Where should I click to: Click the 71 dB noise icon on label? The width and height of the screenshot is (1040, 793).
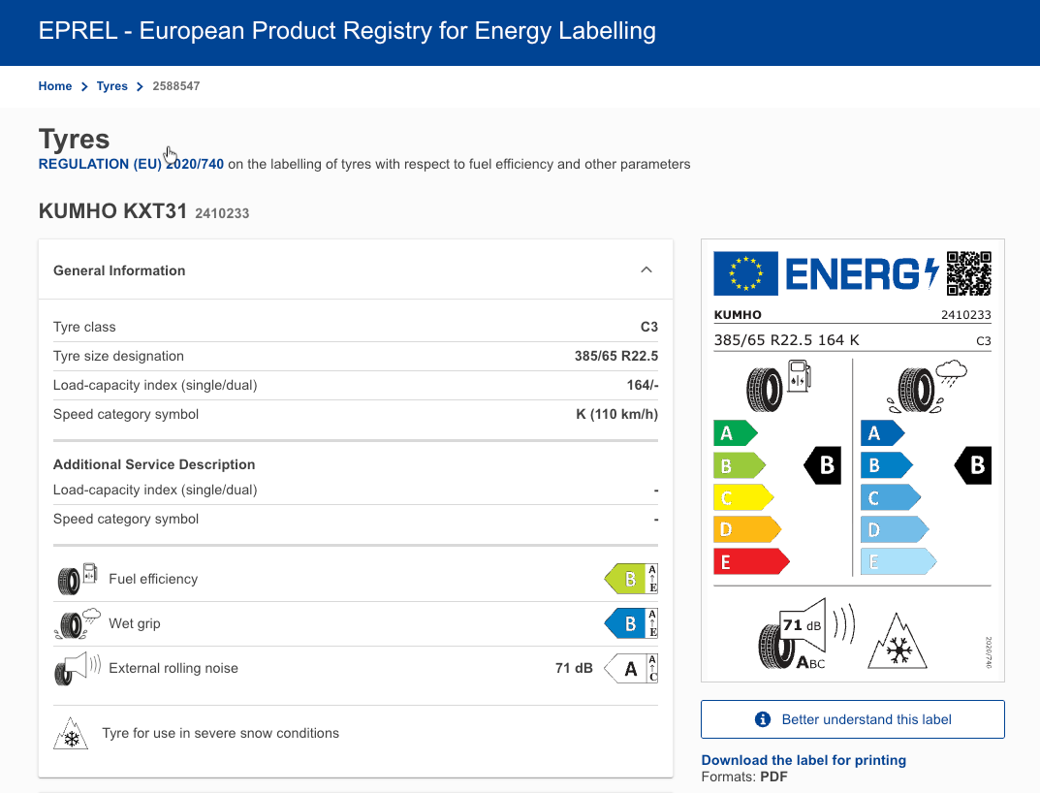(x=806, y=634)
